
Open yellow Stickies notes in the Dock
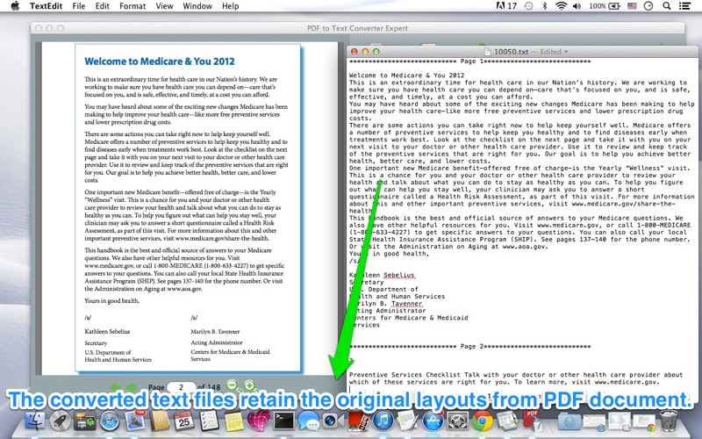coord(233,421)
